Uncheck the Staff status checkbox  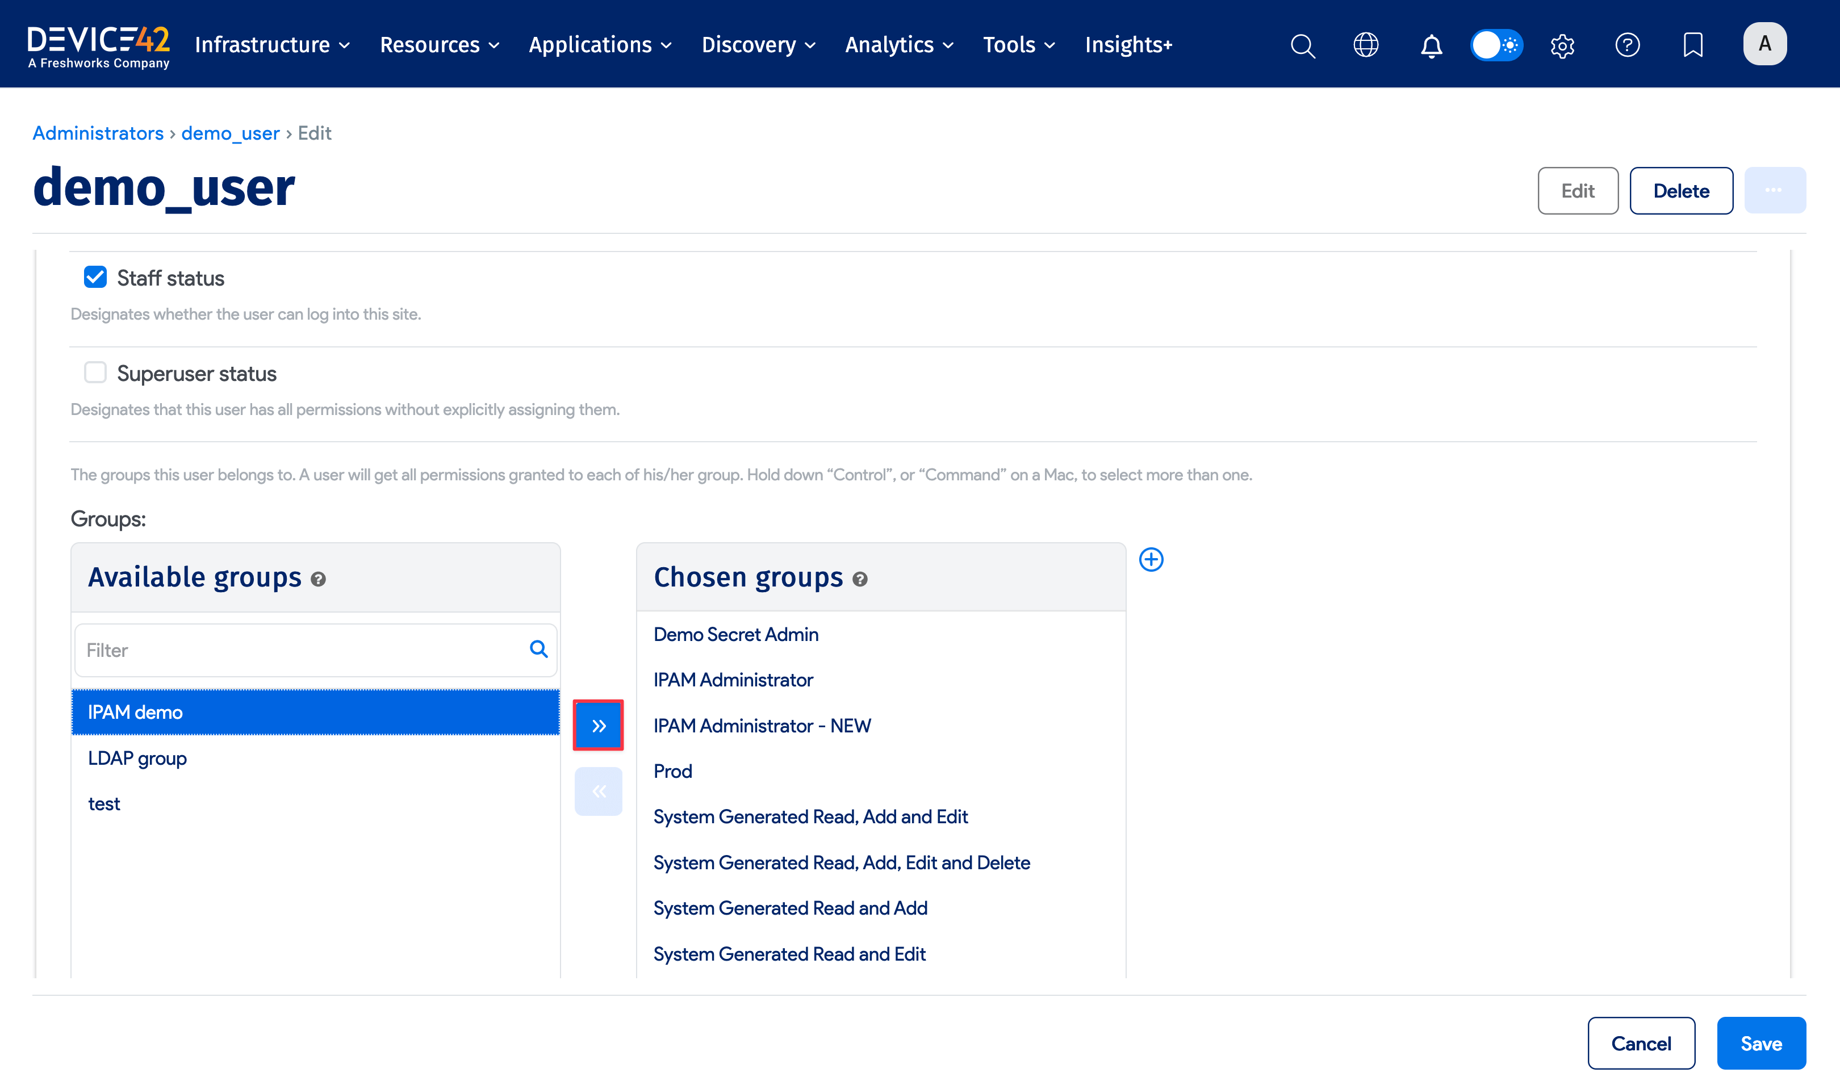pos(94,276)
